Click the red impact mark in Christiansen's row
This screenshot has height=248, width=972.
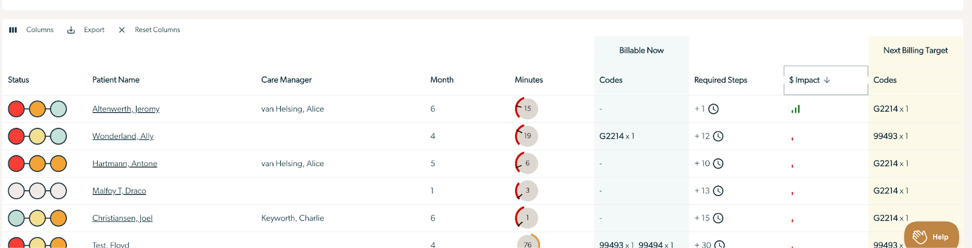click(x=792, y=221)
